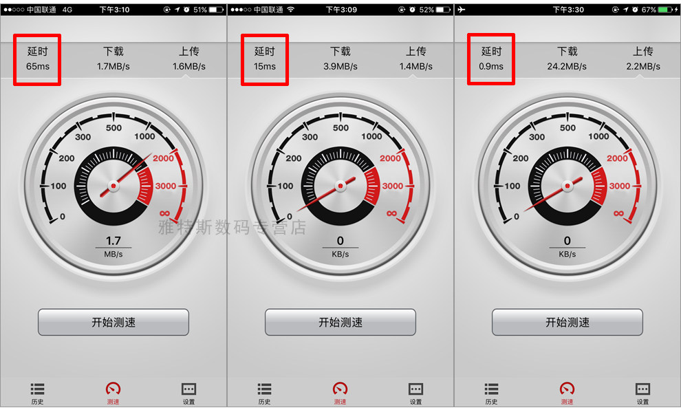
Task: Select 测速 gauge icon on the 15ms screen
Action: pos(340,393)
